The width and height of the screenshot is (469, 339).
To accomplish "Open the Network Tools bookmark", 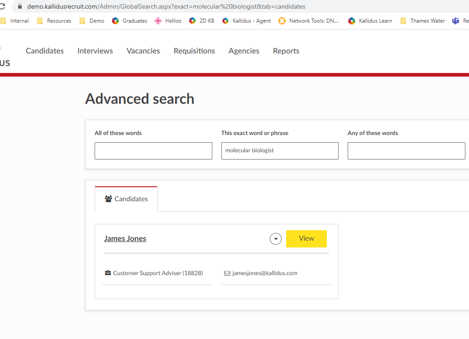I will coord(309,21).
